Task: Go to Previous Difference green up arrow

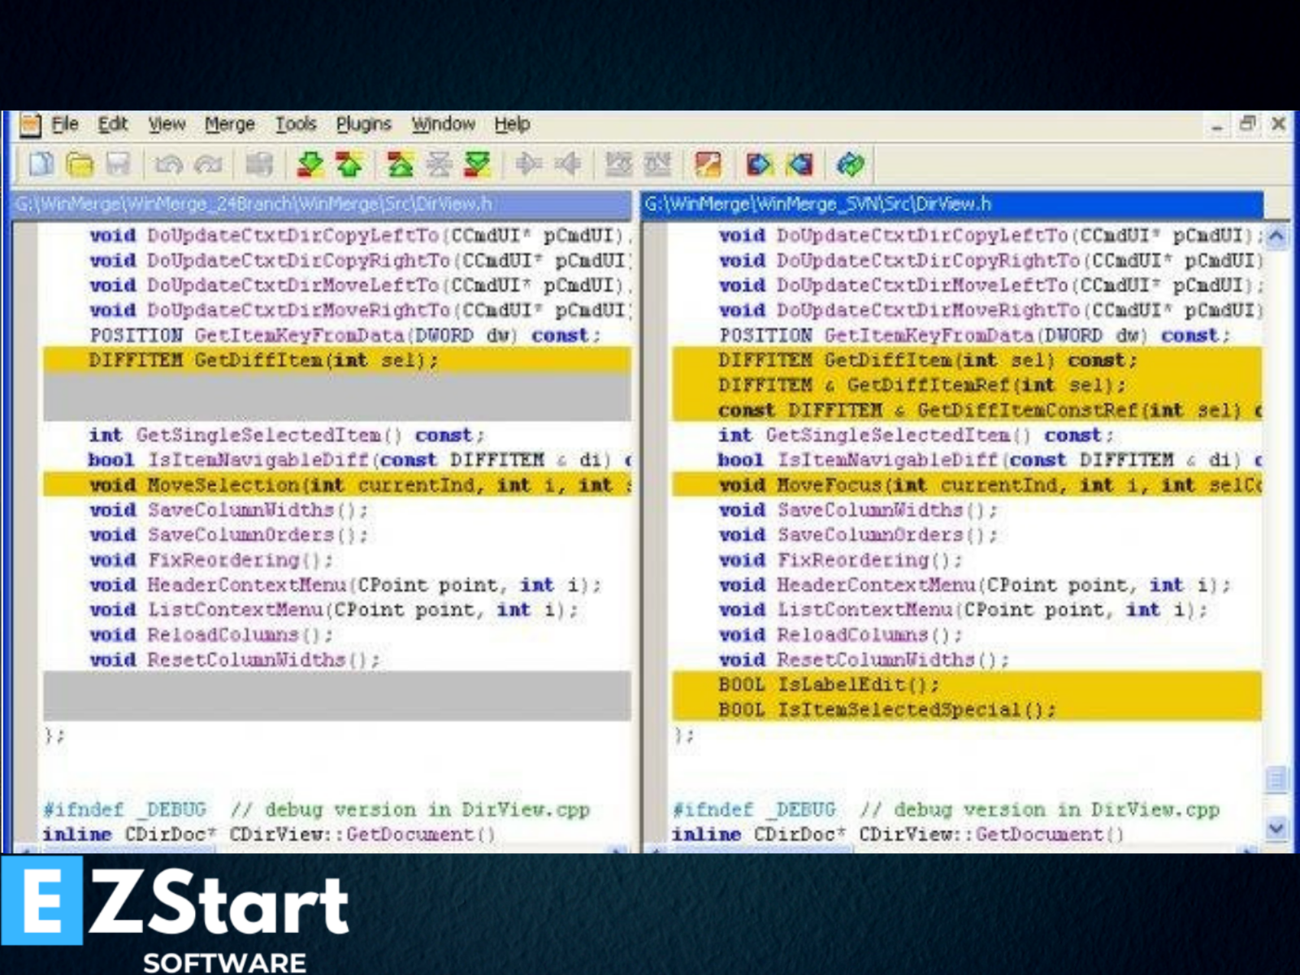Action: [349, 165]
